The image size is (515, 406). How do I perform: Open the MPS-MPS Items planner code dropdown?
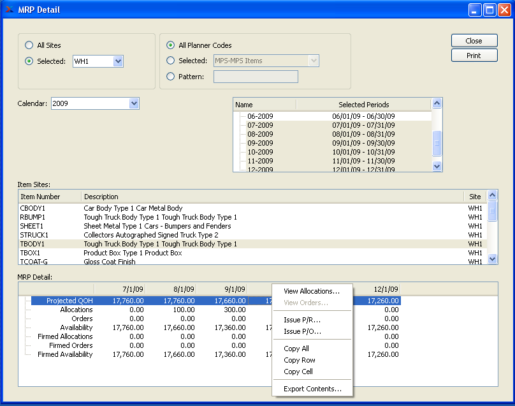(313, 61)
